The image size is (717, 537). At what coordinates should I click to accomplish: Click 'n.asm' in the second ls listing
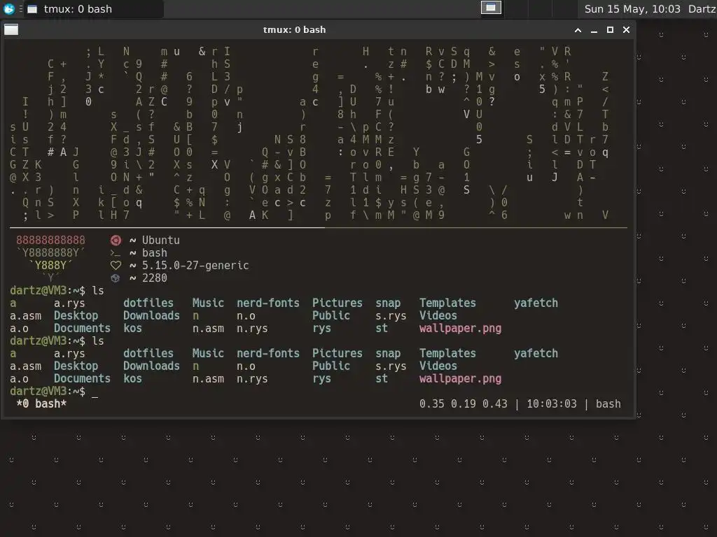pos(208,379)
